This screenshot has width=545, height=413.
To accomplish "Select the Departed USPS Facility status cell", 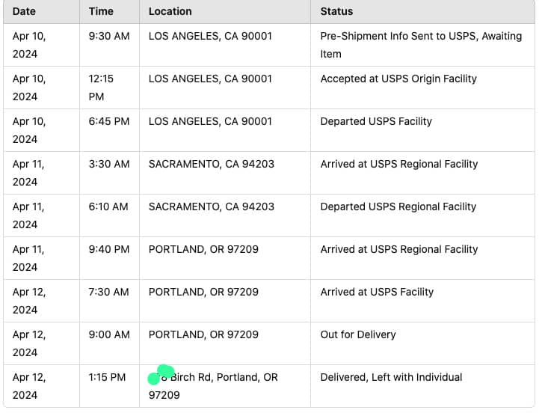I will (x=375, y=121).
